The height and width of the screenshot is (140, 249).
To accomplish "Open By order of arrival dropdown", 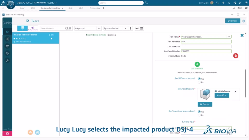I will point(115,29).
